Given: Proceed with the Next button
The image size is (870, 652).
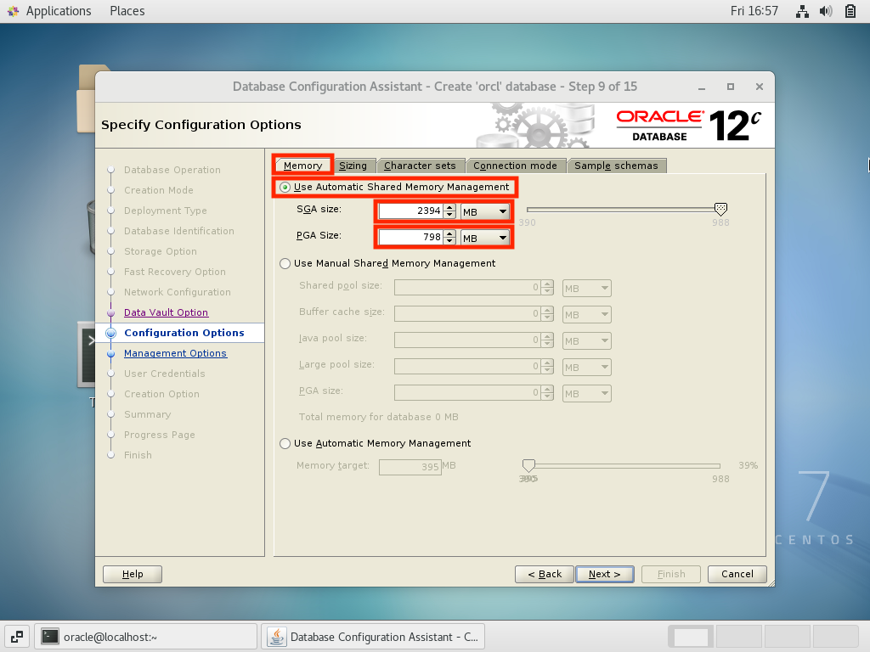Looking at the screenshot, I should pyautogui.click(x=605, y=574).
